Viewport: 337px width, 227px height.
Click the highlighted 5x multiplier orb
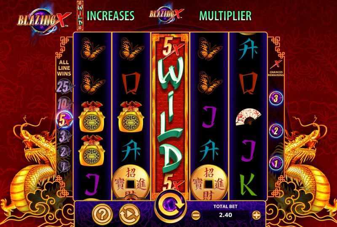(64, 120)
